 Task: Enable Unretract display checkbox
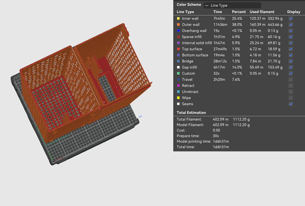(290, 92)
